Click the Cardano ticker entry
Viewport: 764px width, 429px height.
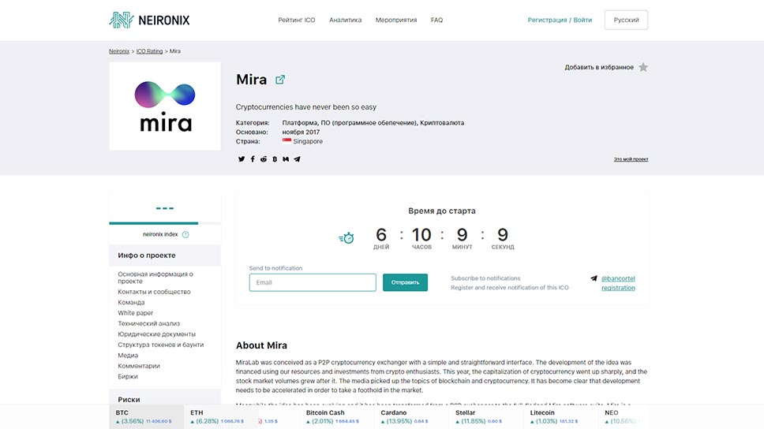click(411, 417)
